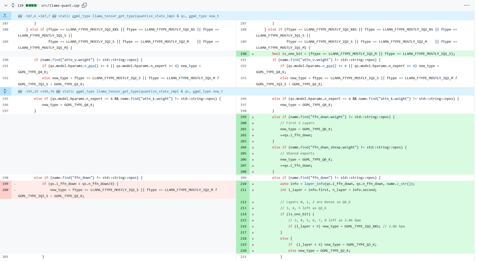Open the file options three-dot menu

(467, 6)
